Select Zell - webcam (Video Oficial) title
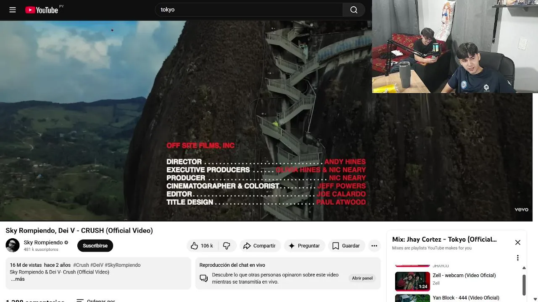This screenshot has height=302, width=538. (x=464, y=276)
